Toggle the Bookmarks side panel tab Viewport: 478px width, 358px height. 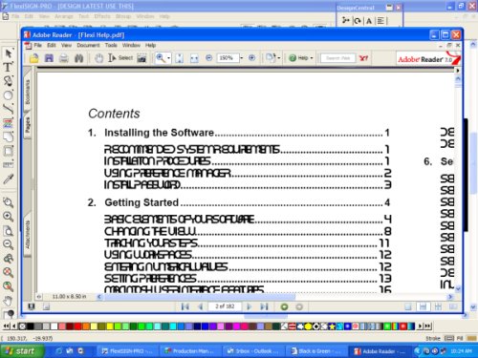[x=28, y=92]
